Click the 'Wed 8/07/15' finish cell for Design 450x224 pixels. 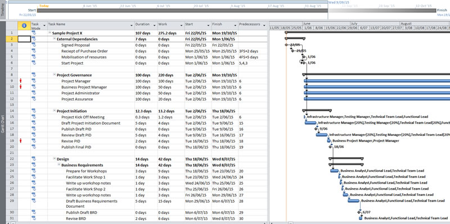(x=223, y=159)
